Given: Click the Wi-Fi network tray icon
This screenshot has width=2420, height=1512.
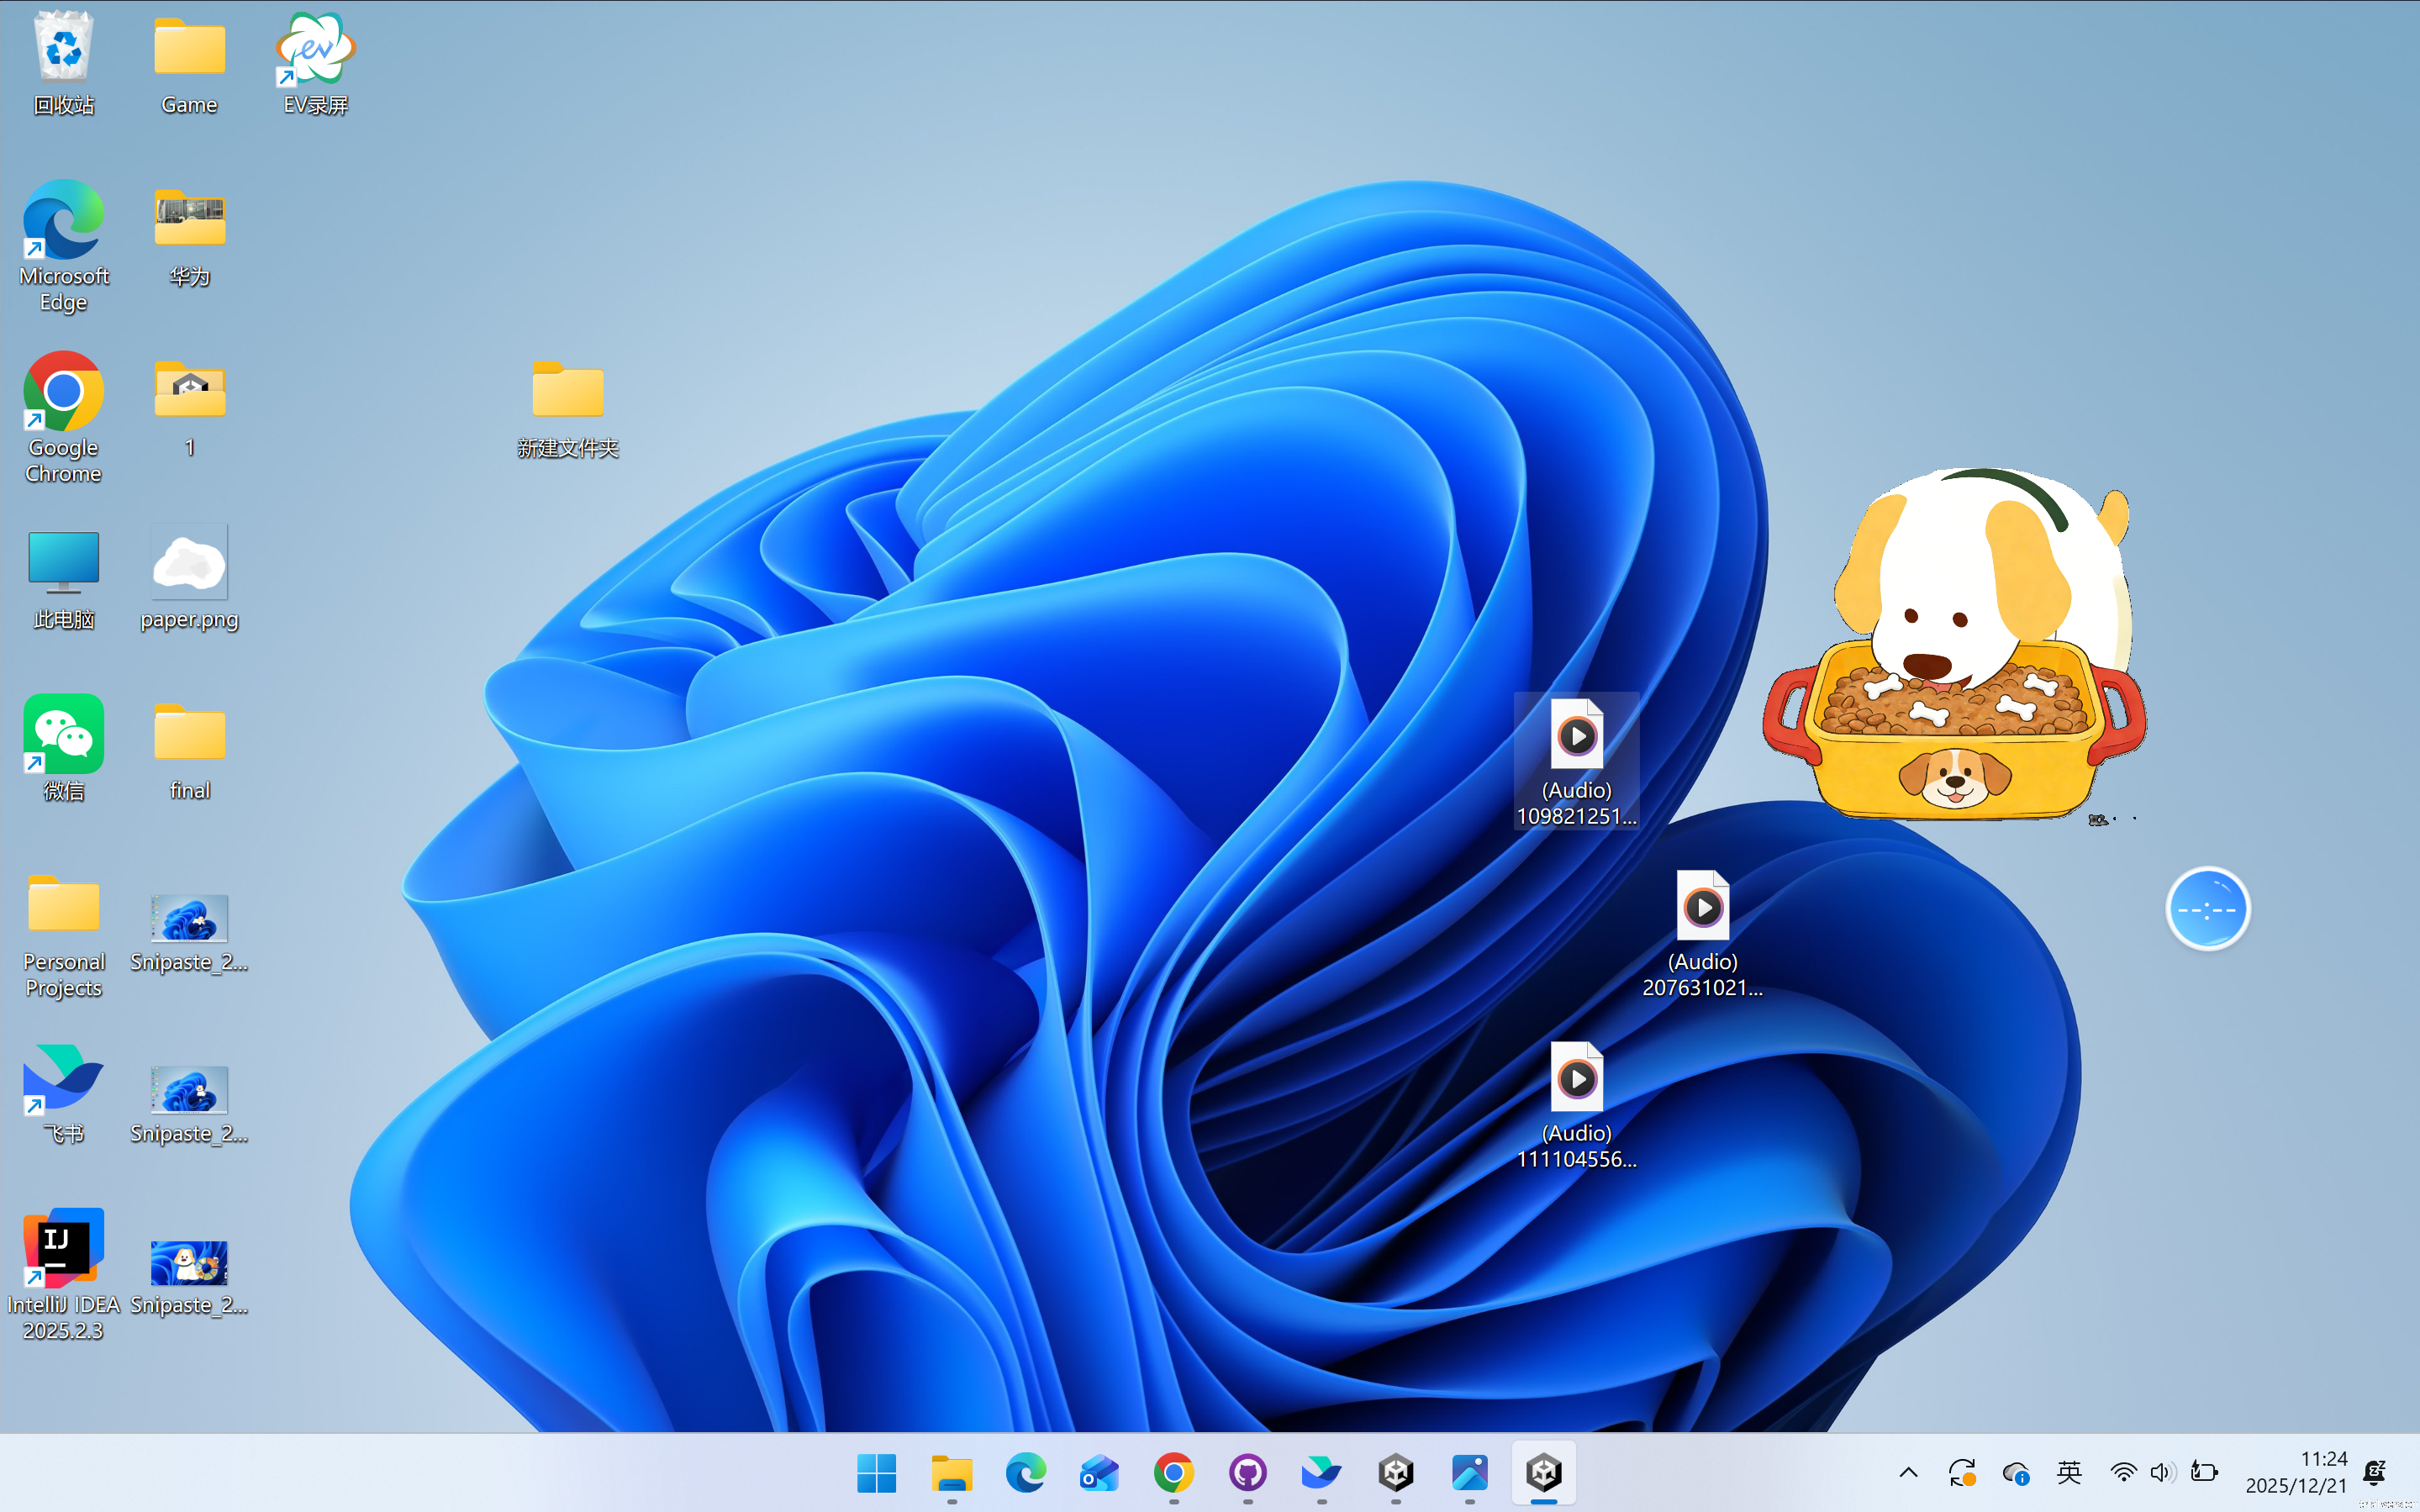Looking at the screenshot, I should pos(2122,1472).
